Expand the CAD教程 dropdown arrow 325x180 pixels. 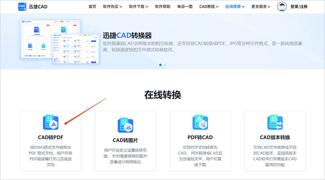pyautogui.click(x=217, y=7)
